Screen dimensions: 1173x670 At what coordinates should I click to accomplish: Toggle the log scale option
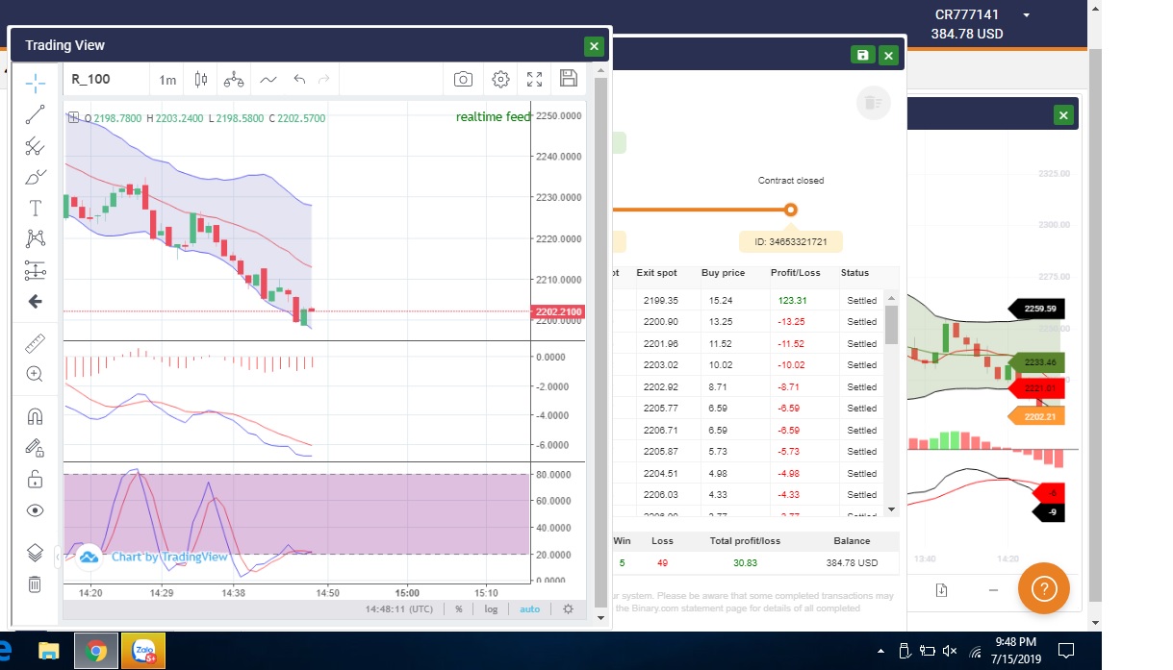491,608
